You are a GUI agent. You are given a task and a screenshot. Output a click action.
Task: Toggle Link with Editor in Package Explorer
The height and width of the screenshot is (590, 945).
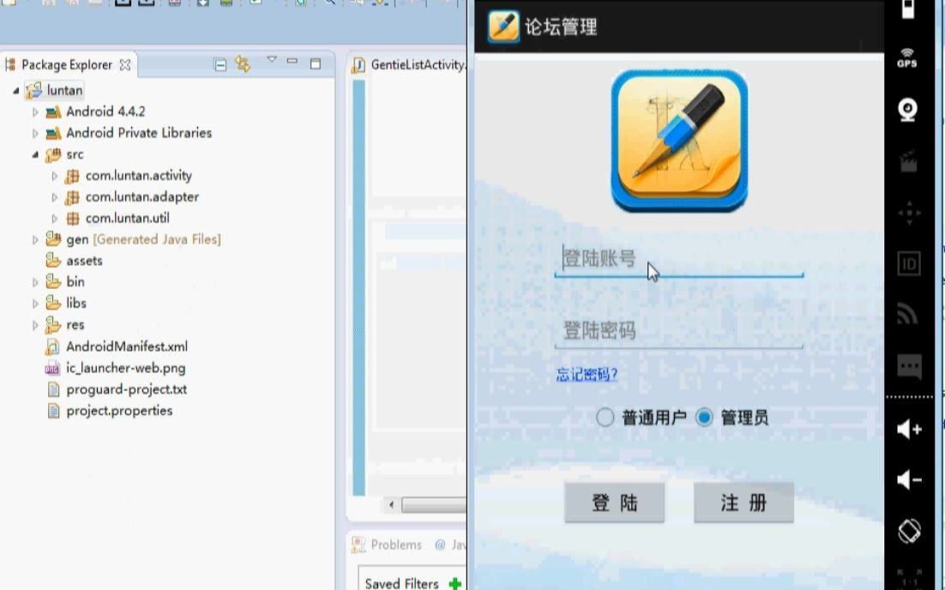click(243, 63)
